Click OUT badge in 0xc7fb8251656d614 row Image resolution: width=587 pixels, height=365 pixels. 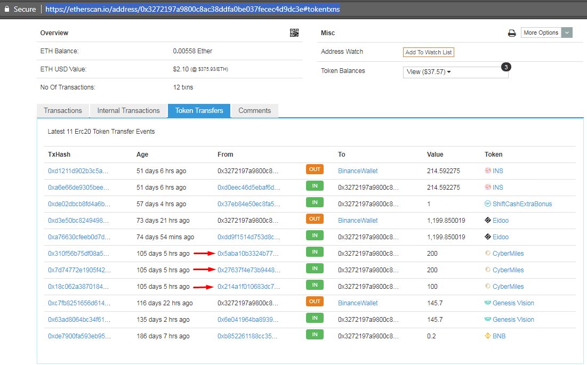[315, 302]
